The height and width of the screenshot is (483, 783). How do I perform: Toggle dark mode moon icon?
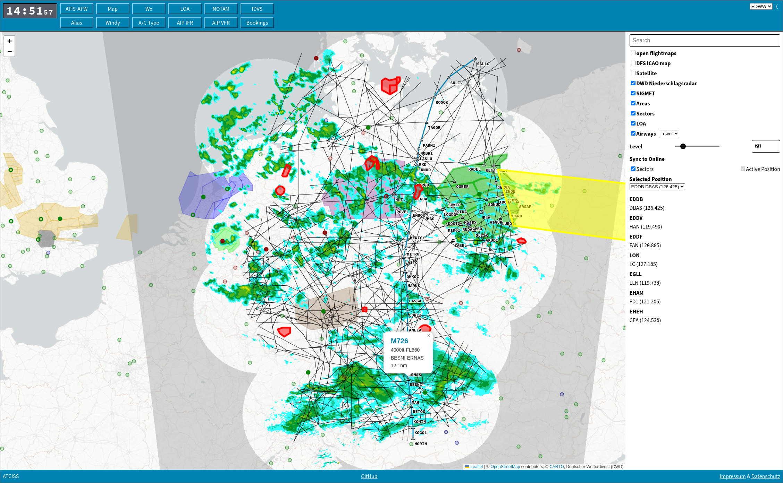coord(777,6)
